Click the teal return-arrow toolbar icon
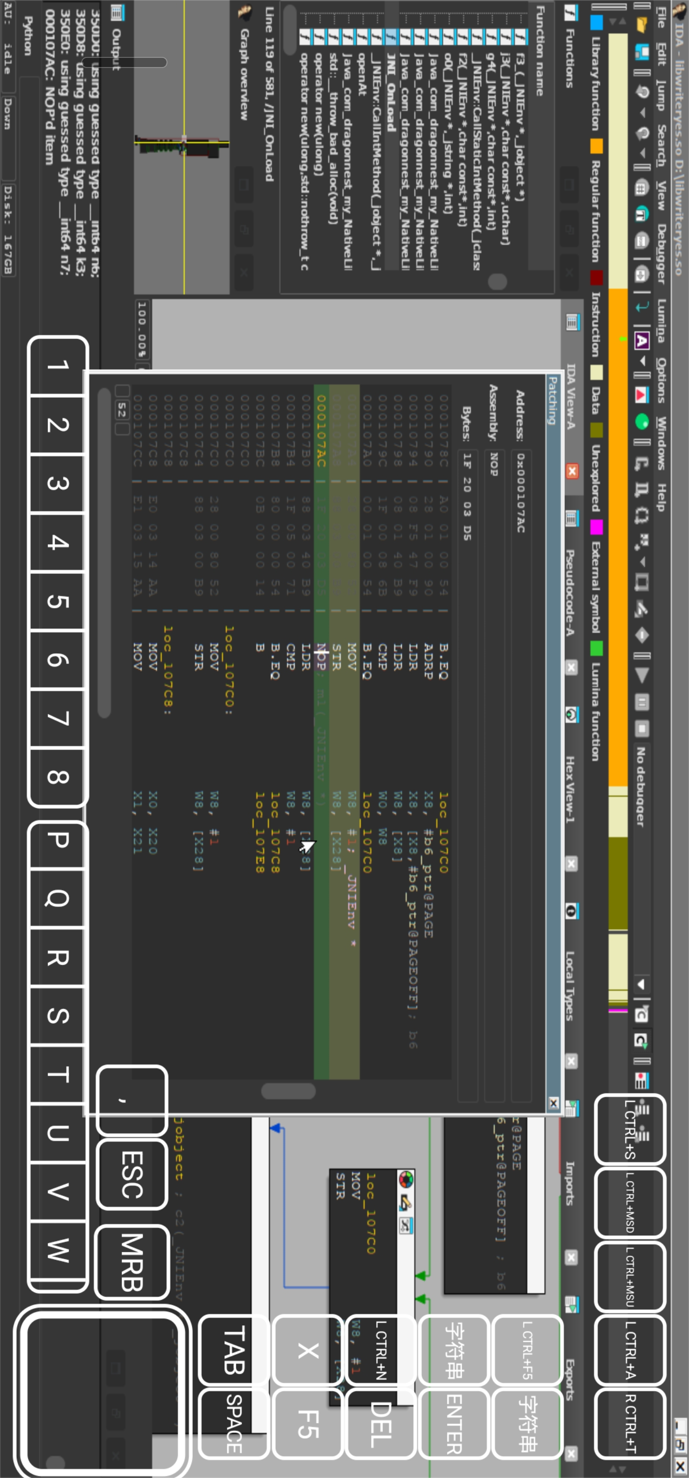Viewport: 689px width, 1478px height. point(641,306)
